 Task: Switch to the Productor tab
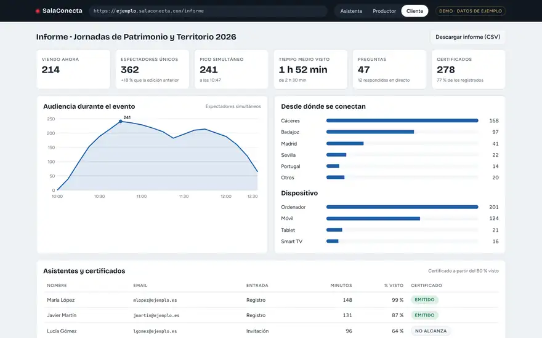tap(384, 11)
